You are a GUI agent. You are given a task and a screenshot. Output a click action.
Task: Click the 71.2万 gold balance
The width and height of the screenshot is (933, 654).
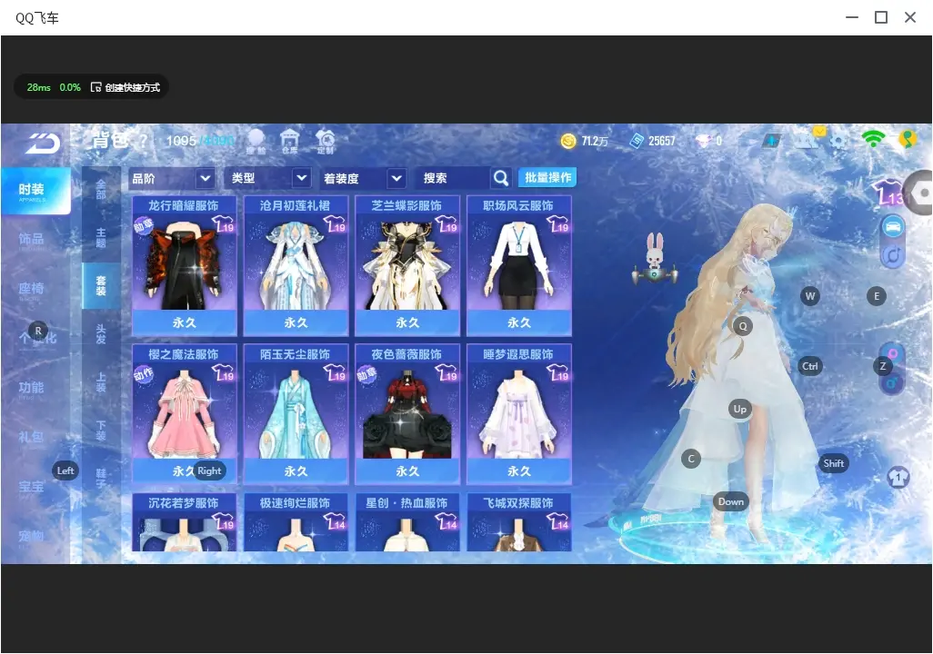pyautogui.click(x=595, y=141)
